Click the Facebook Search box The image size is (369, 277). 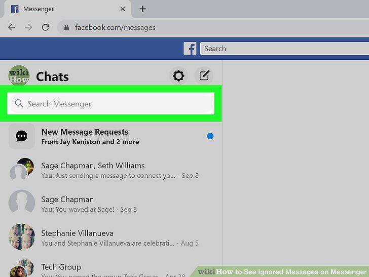(x=284, y=49)
